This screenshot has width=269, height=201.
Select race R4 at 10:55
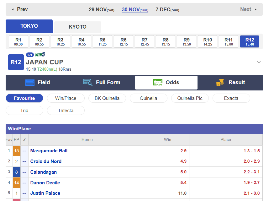tap(82, 41)
